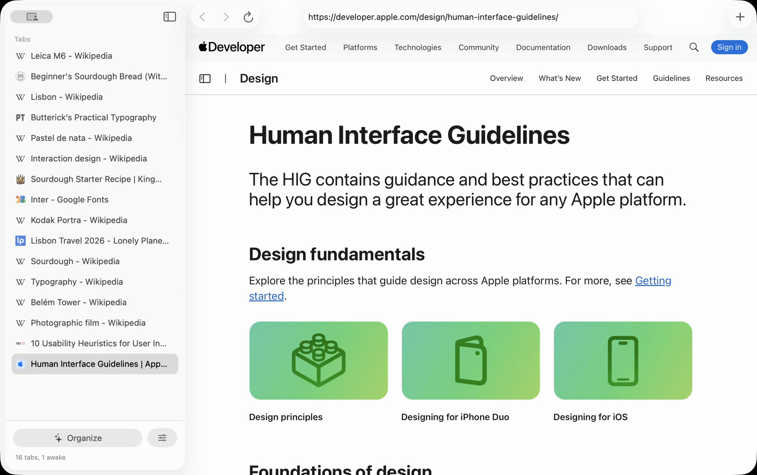
Task: Toggle the browser sidebar panel icon
Action: [x=169, y=17]
